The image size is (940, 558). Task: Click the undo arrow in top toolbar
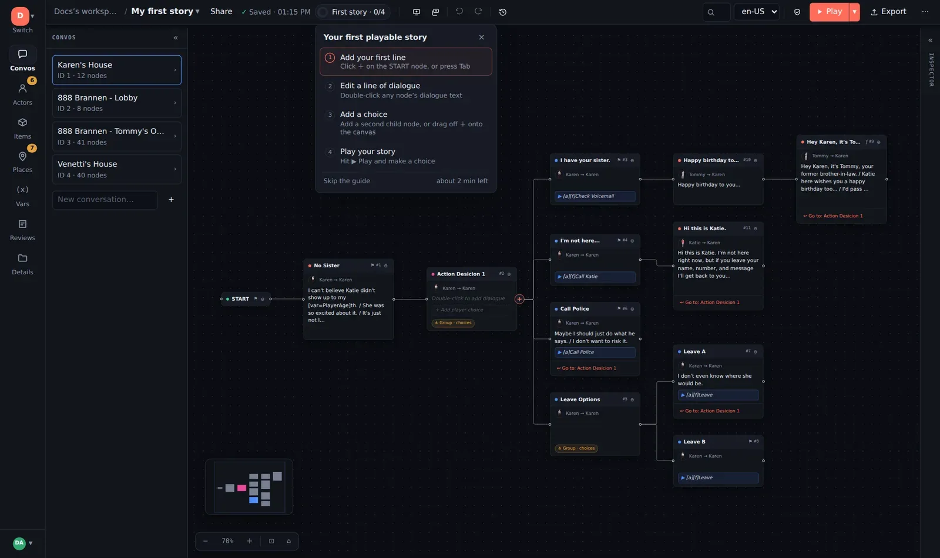(459, 12)
